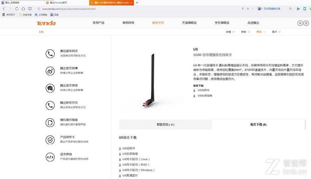The width and height of the screenshot is (311, 179).
Task: Click the 售后服务网点 title text
Action: click(69, 51)
